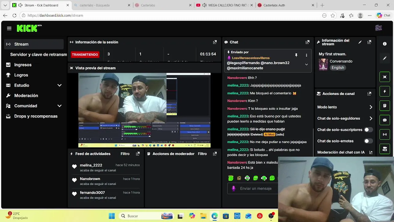
Task: Bookmark this page with the star icon
Action: (333, 15)
